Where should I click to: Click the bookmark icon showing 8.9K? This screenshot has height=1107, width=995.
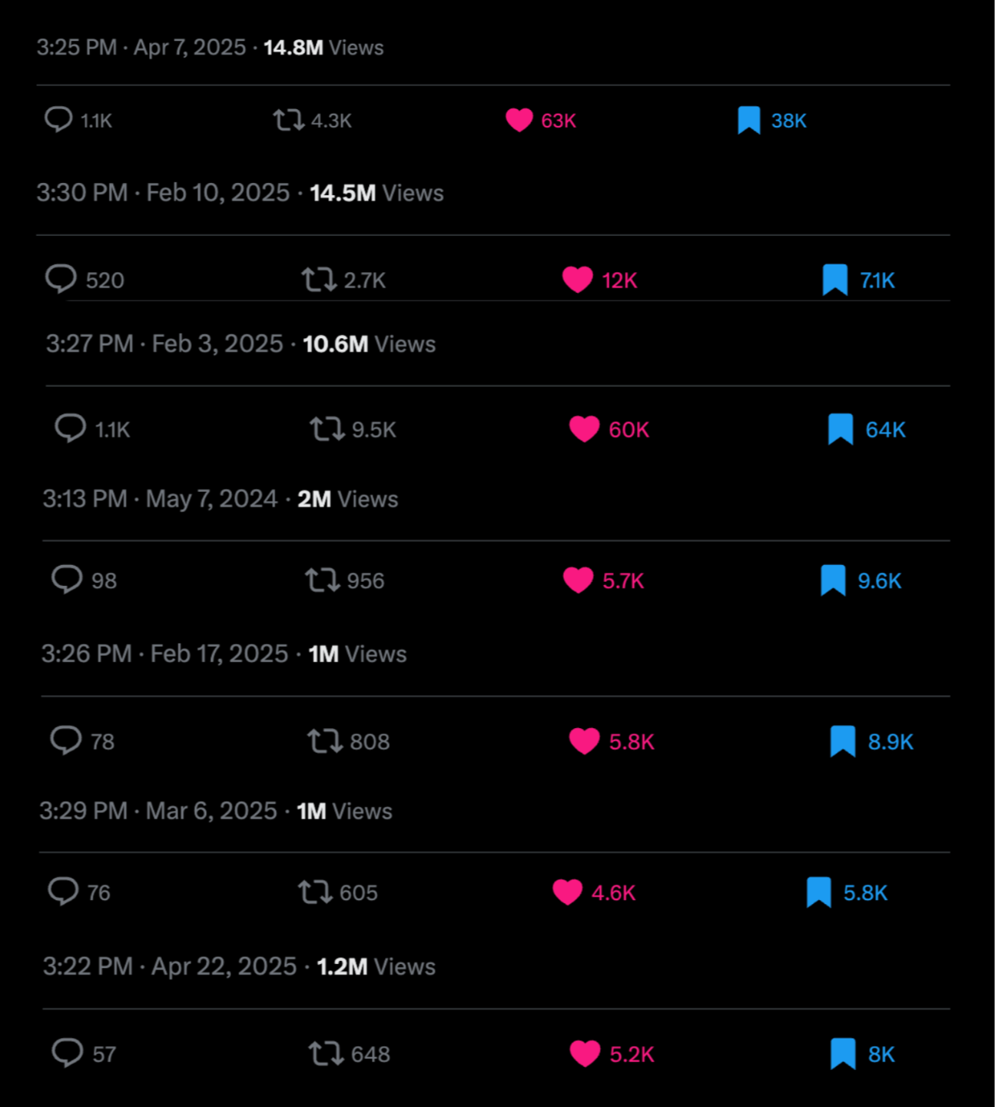tap(843, 741)
